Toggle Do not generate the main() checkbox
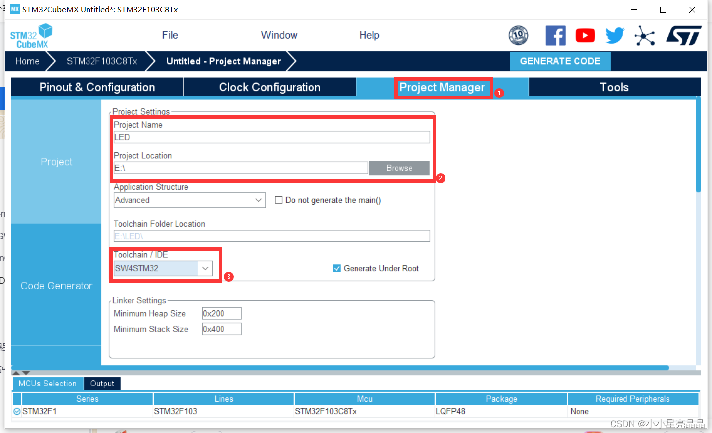Viewport: 712px width, 433px height. click(x=279, y=200)
